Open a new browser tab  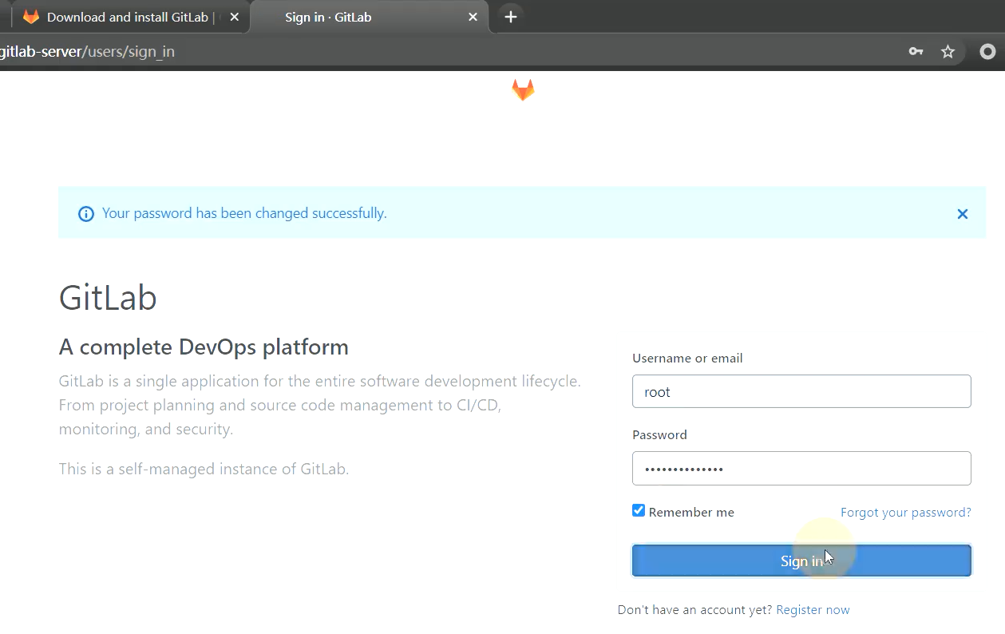511,17
